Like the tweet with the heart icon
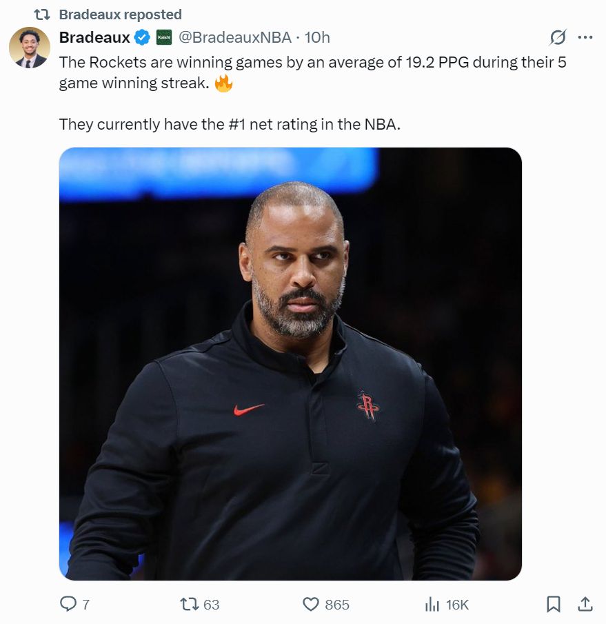Screen dimensions: 606x624 click(312, 604)
